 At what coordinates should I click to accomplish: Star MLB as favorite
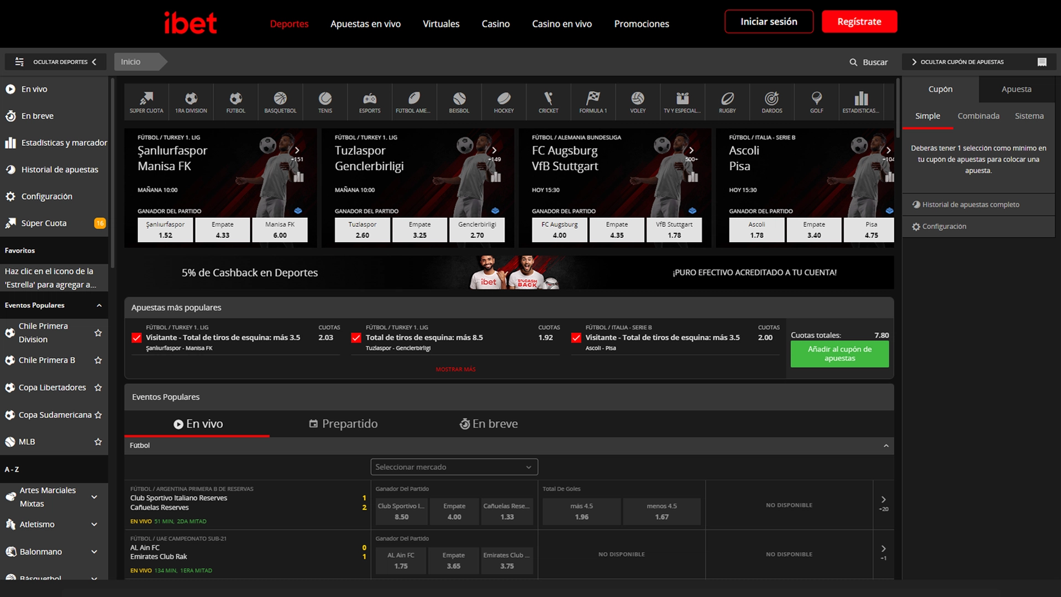point(98,442)
